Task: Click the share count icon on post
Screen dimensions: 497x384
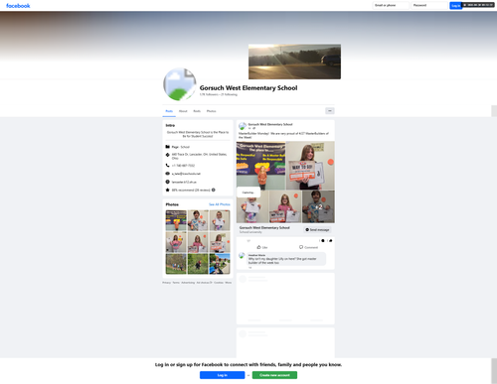Action: tap(330, 240)
